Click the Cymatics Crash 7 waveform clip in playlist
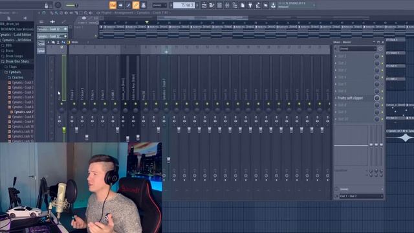Viewport: 414px width, 233px height. pyautogui.click(x=400, y=136)
